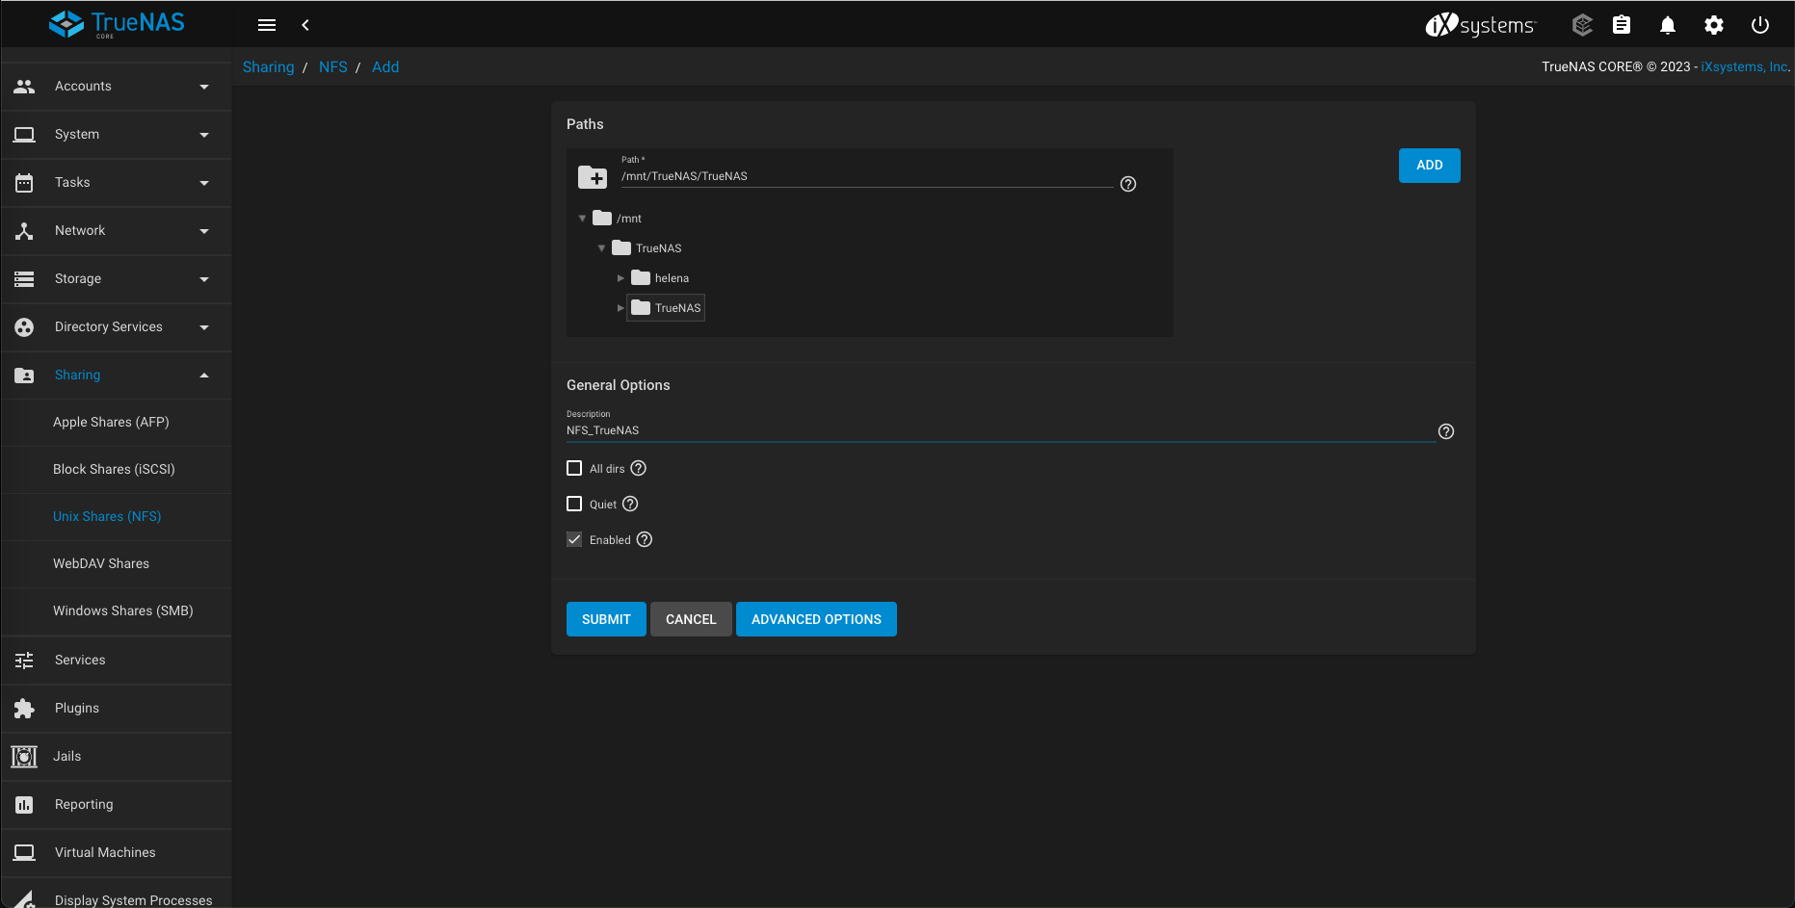Open help icon next to Description field
This screenshot has height=908, width=1795.
(1445, 431)
